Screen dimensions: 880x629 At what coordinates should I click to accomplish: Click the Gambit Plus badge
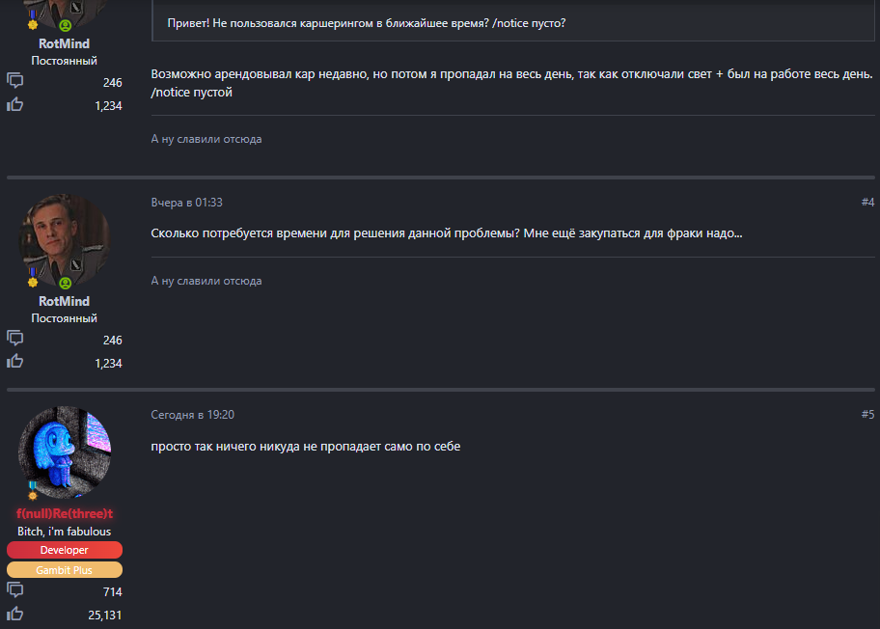pos(65,569)
